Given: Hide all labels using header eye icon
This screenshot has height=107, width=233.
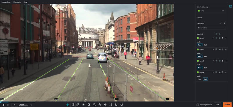Looking at the screenshot, I should pos(220,34).
